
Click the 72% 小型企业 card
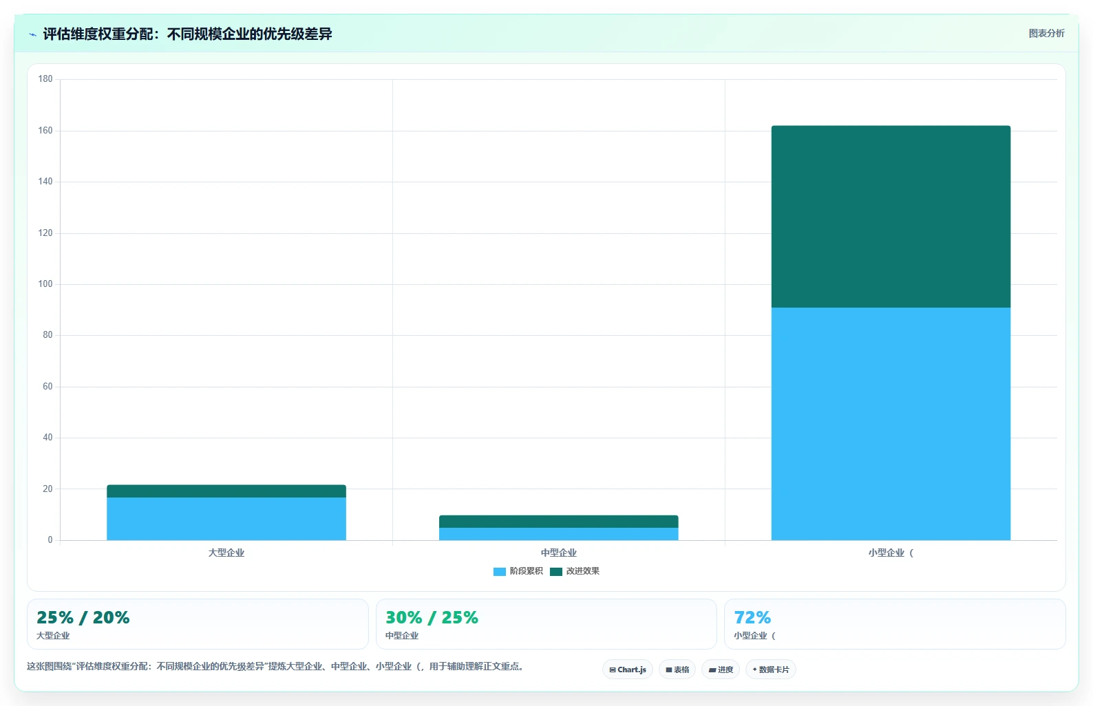(x=895, y=624)
